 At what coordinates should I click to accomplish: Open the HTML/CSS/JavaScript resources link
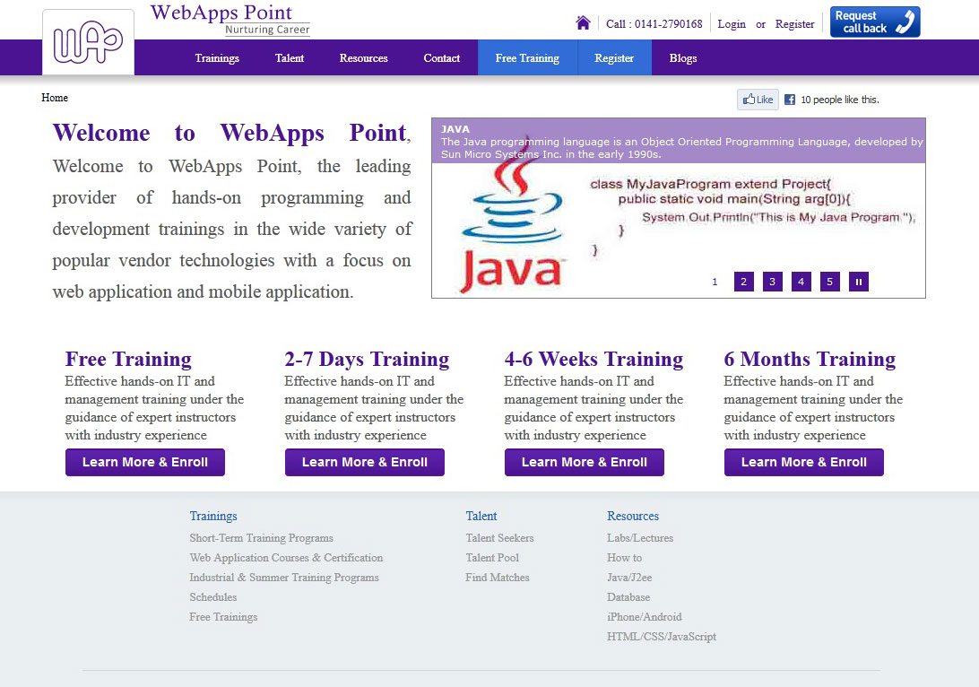tap(662, 637)
